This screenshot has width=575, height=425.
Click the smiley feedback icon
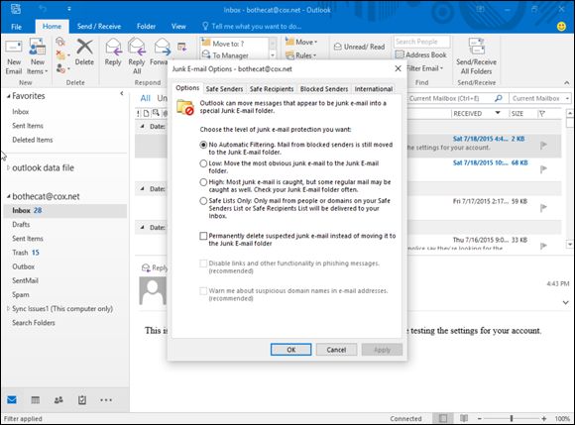[561, 27]
